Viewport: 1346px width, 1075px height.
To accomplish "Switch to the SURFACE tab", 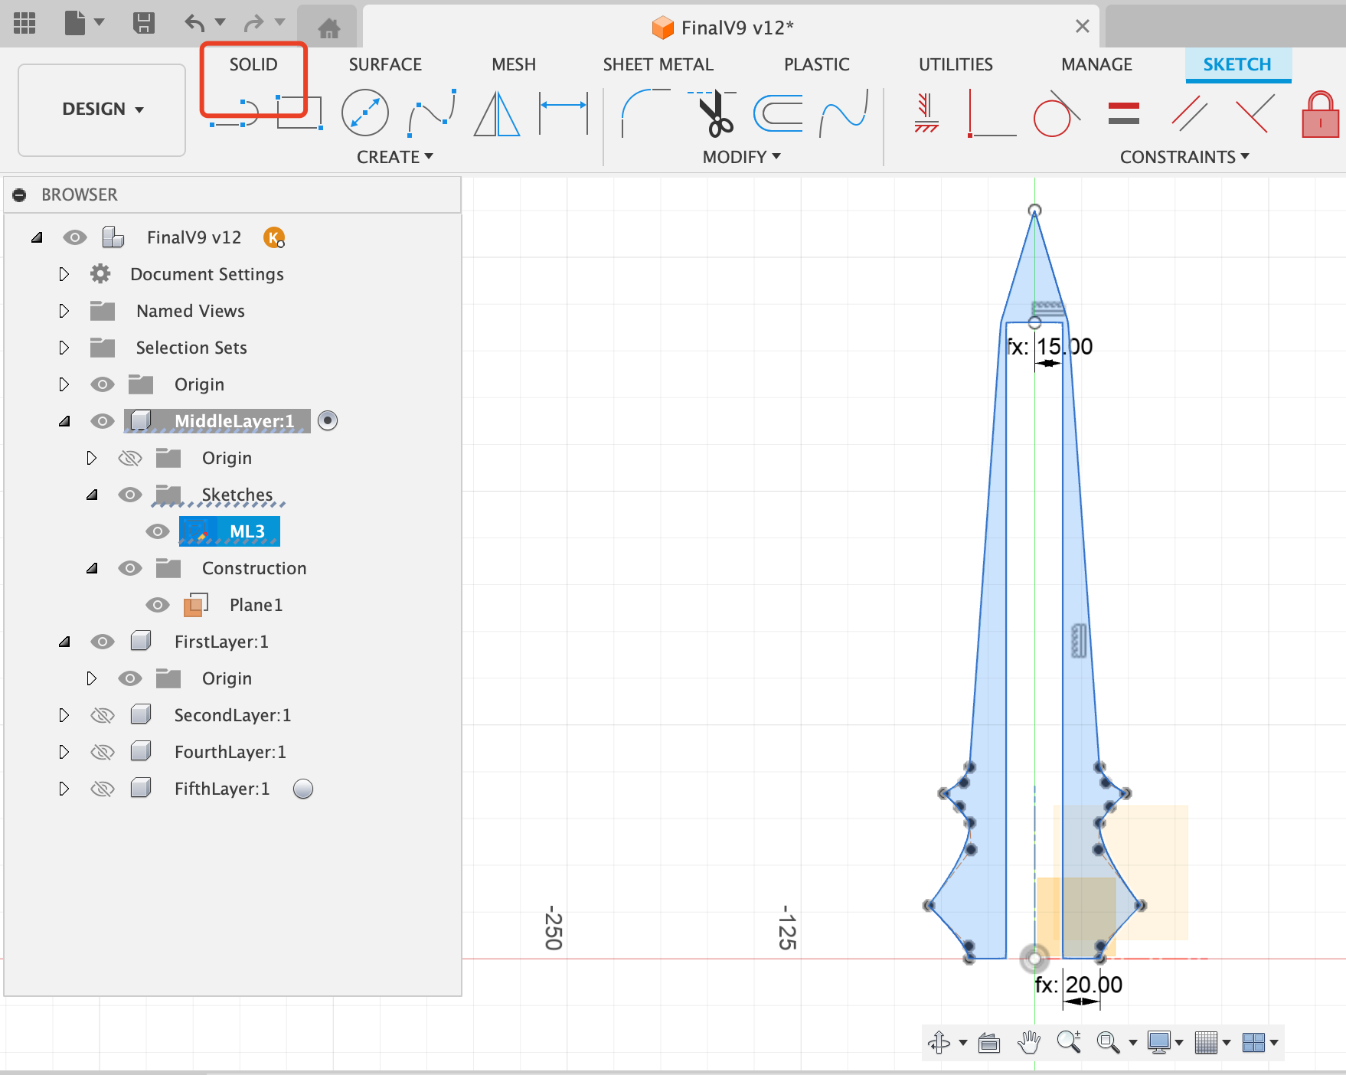I will point(385,64).
